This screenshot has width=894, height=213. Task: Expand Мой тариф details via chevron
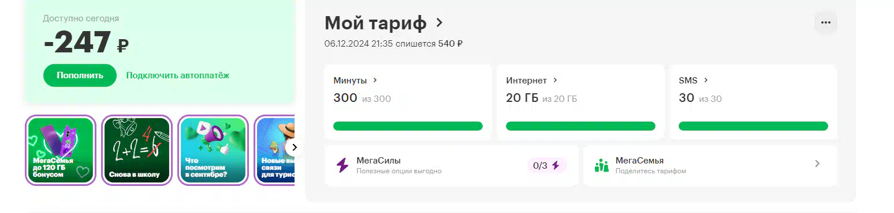(x=439, y=22)
